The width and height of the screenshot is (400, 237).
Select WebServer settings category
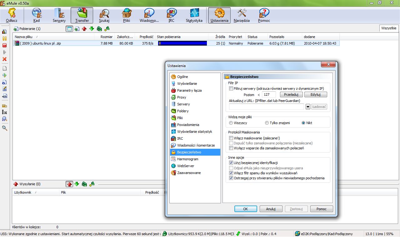[195, 166]
